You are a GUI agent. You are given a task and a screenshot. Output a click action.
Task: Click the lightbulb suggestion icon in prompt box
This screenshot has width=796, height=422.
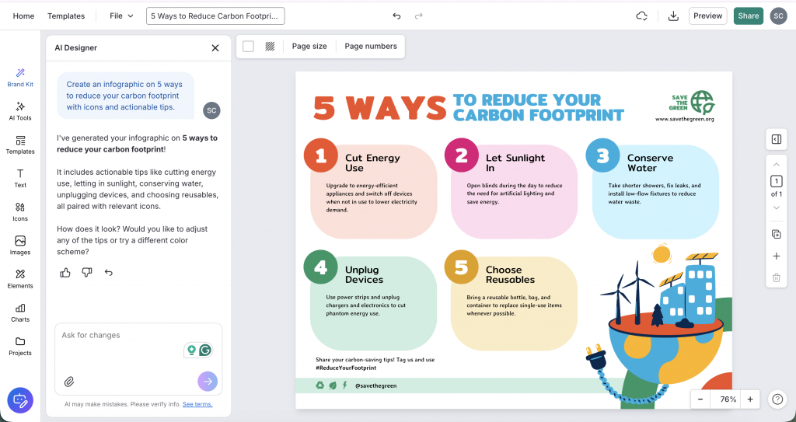click(x=191, y=350)
